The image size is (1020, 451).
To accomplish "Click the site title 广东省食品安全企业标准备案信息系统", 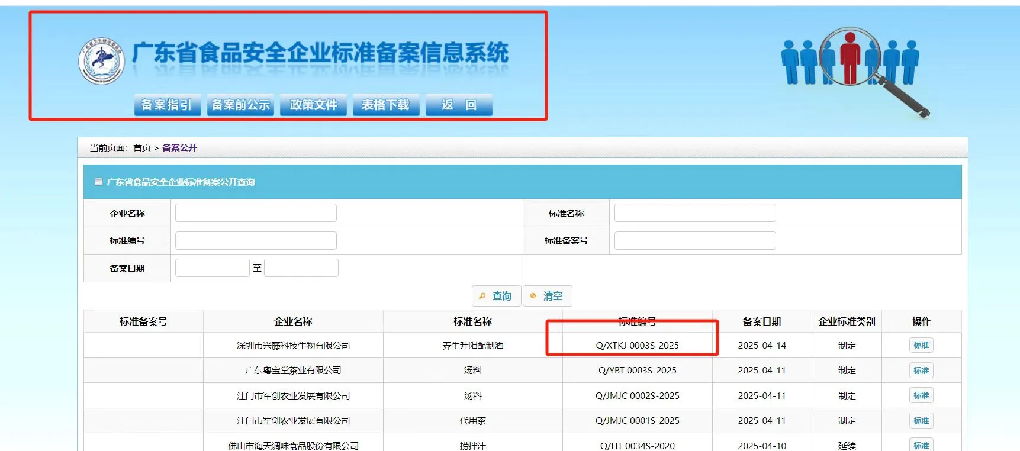I will [320, 53].
